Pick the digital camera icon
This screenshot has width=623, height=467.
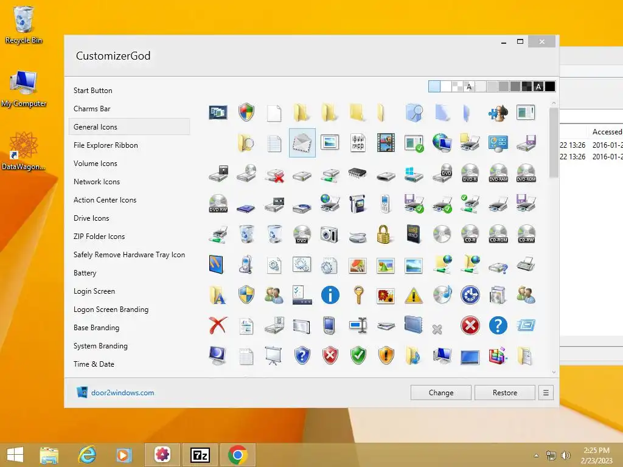(x=329, y=234)
